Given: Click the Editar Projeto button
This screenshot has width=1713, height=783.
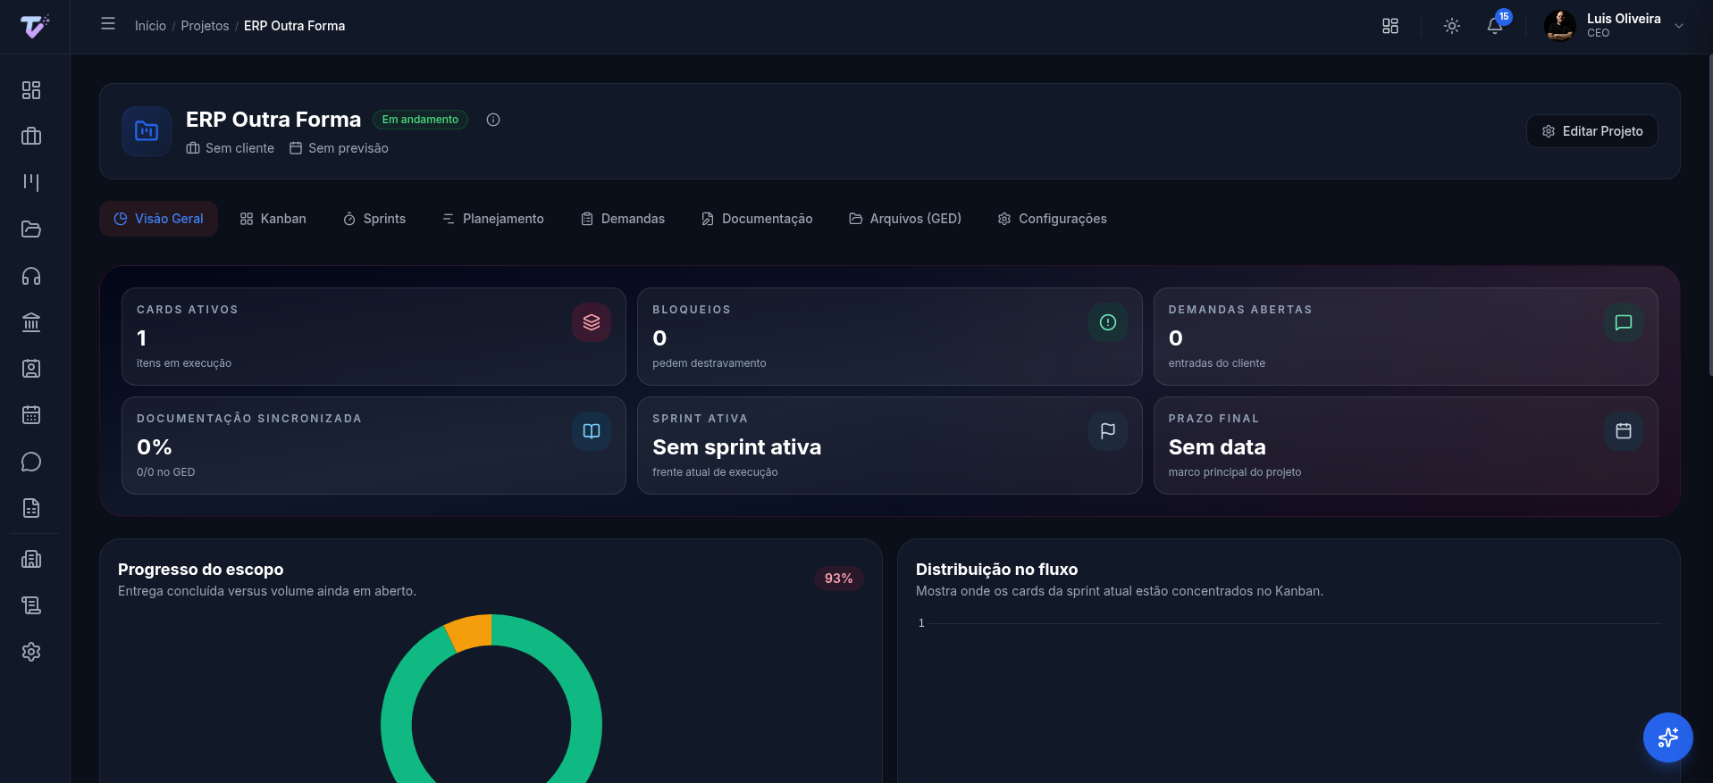Looking at the screenshot, I should [x=1592, y=131].
